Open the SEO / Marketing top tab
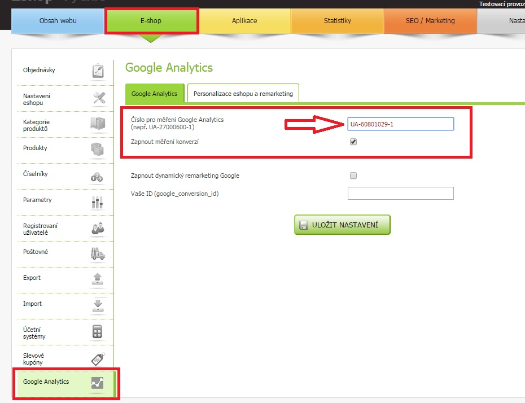The width and height of the screenshot is (525, 403). (430, 21)
